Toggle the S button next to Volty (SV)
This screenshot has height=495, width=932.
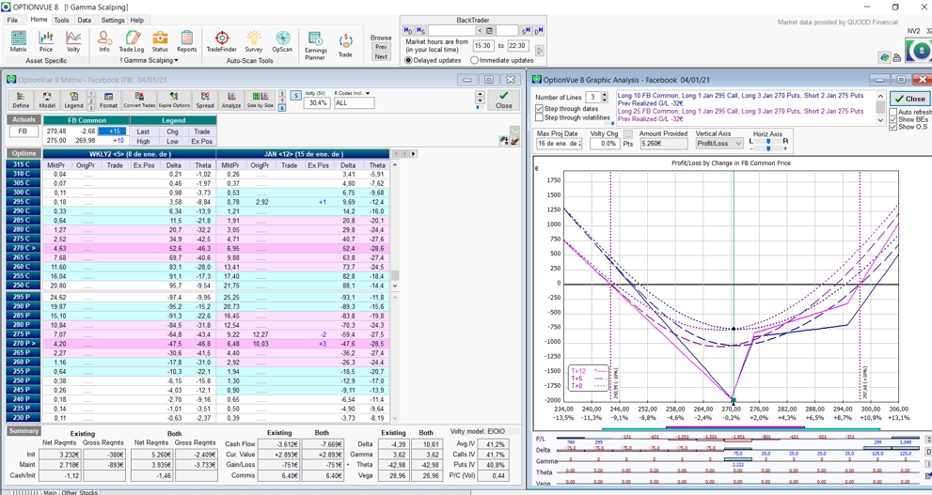pos(296,95)
